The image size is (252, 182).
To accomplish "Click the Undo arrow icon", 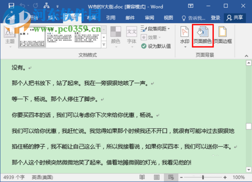I will coord(22,6).
